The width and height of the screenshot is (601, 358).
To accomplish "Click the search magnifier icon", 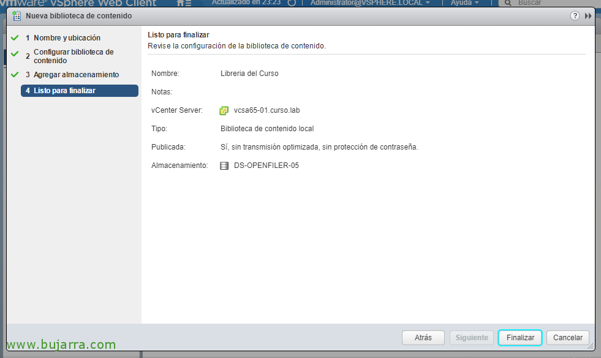I will (508, 3).
